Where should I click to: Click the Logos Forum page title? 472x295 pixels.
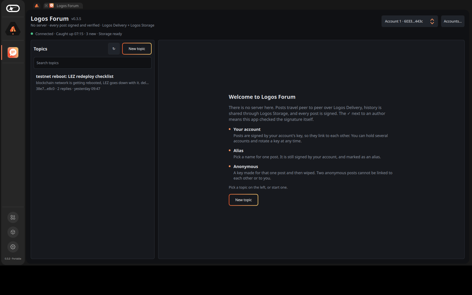pyautogui.click(x=50, y=19)
